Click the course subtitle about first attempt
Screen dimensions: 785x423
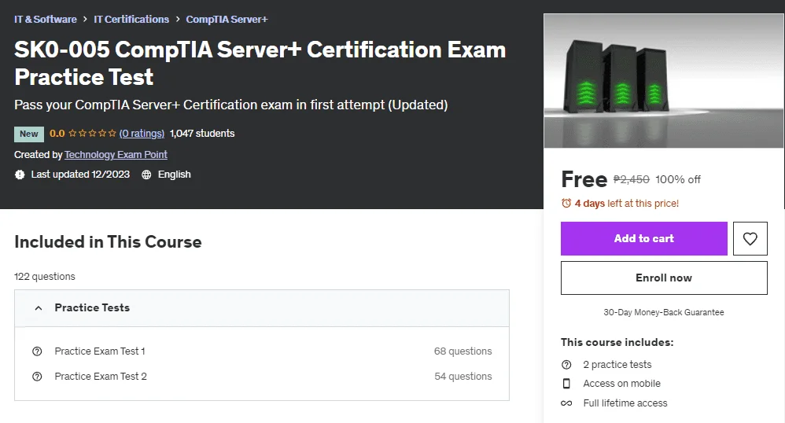(x=230, y=105)
